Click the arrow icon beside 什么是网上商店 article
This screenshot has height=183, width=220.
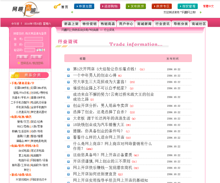[x=68, y=146]
